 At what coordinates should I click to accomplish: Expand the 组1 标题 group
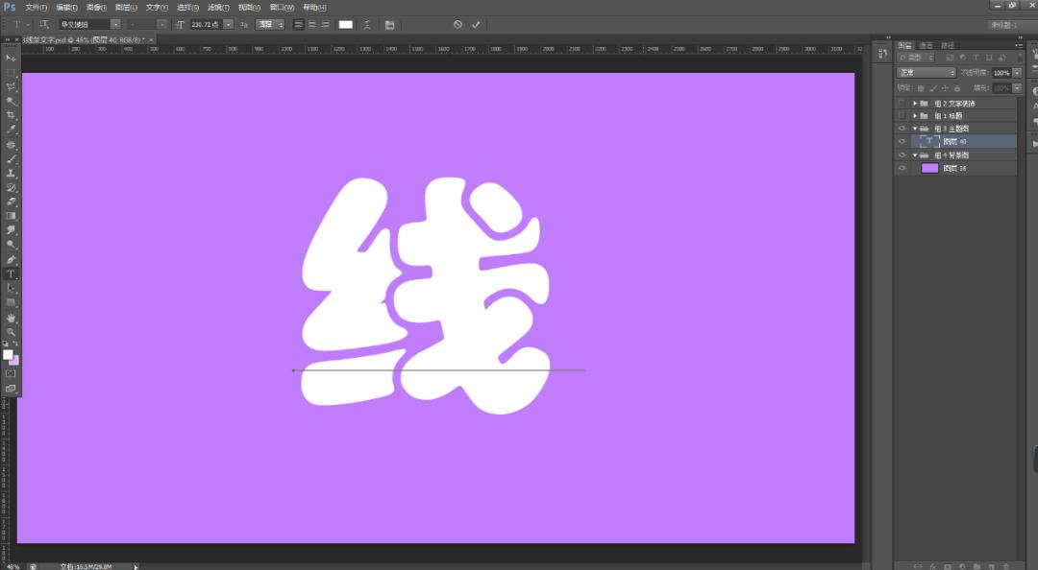pos(915,114)
